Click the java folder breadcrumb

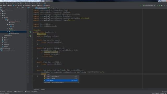click(x=15, y=5)
